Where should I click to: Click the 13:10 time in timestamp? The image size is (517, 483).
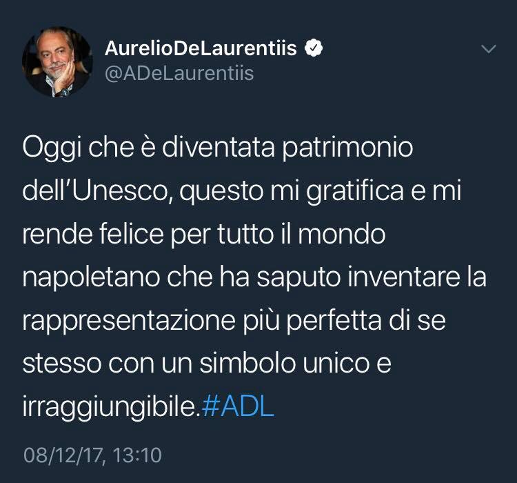coord(137,455)
